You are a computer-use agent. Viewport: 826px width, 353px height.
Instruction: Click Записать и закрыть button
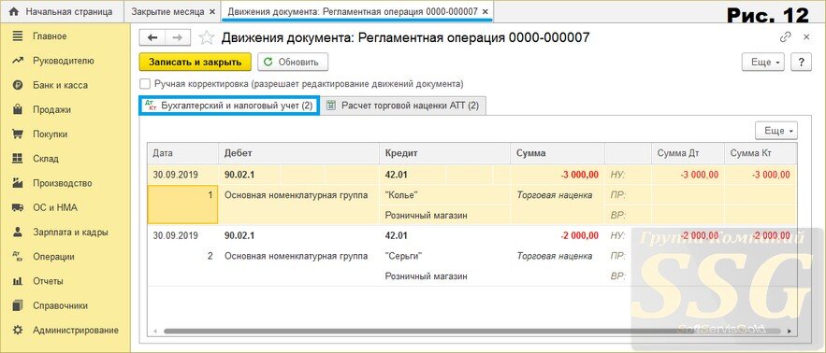[x=196, y=62]
